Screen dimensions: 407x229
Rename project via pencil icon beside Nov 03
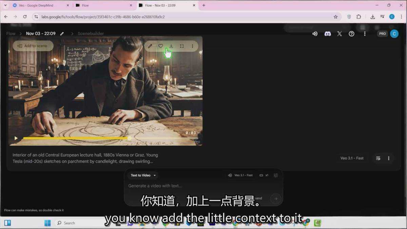click(62, 34)
